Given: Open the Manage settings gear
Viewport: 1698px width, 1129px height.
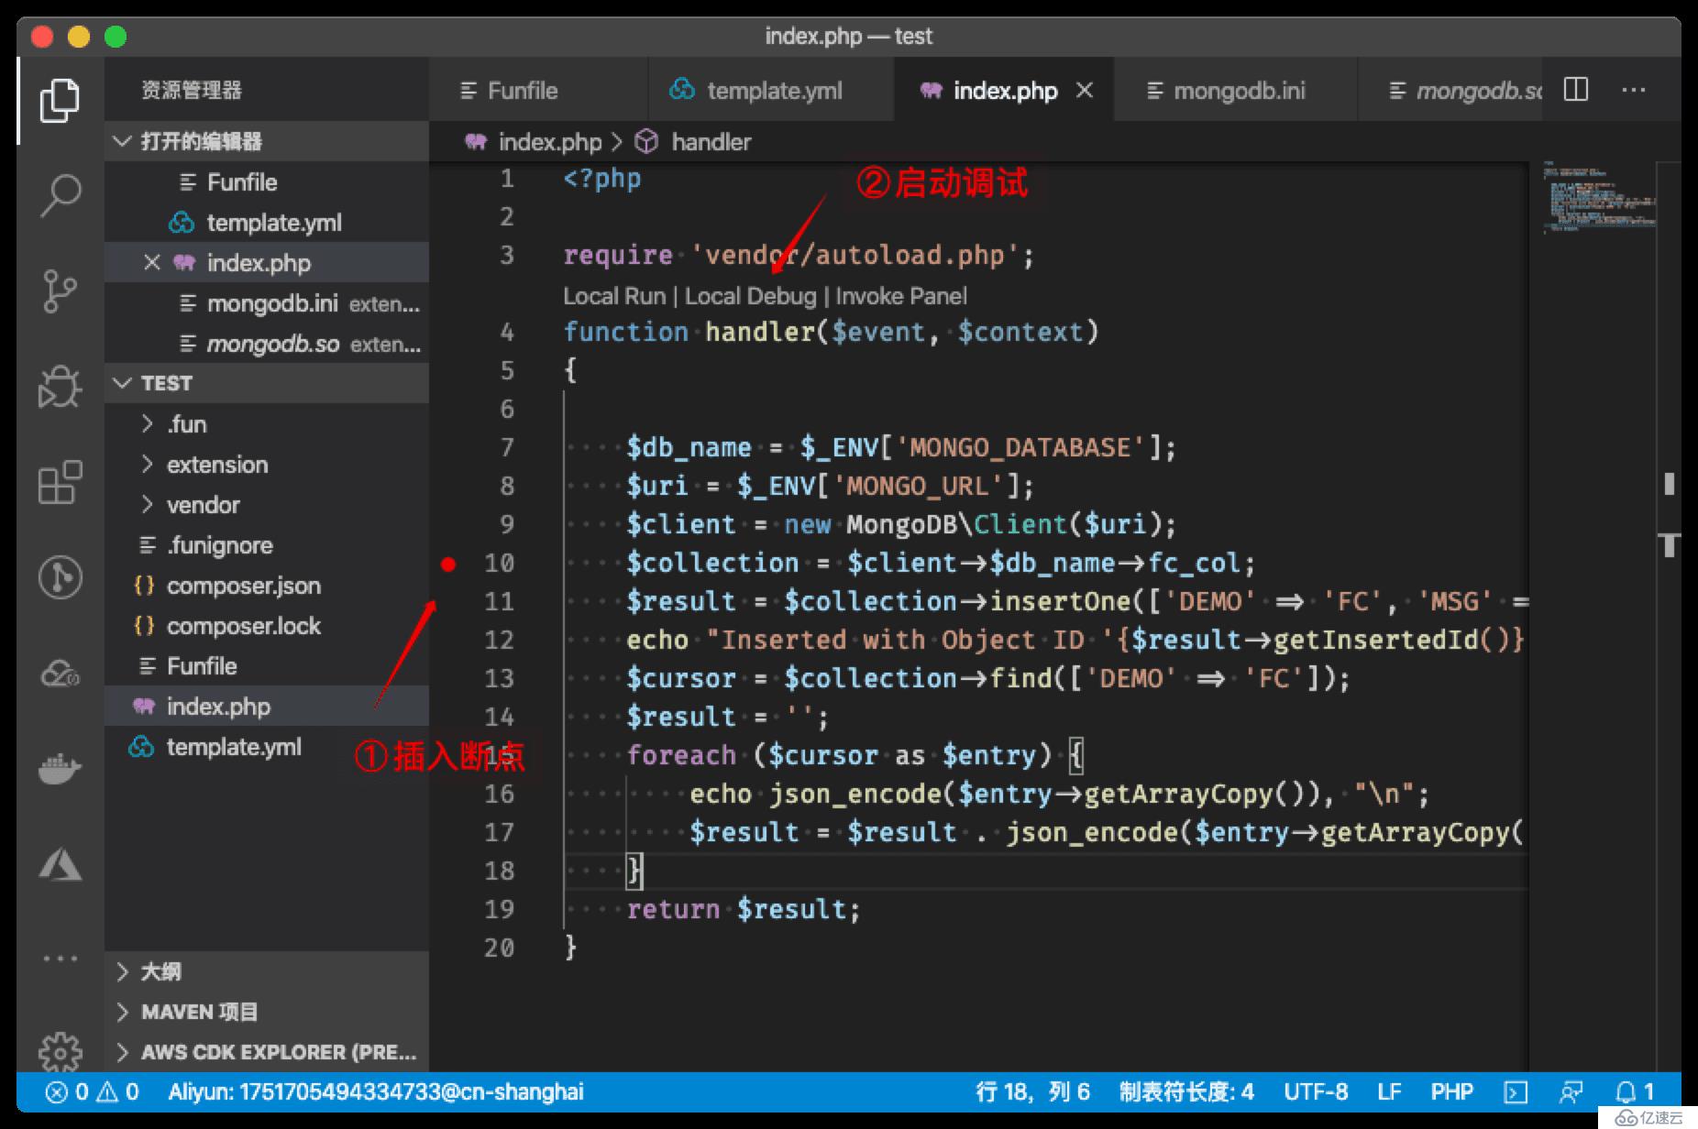Looking at the screenshot, I should [x=60, y=1052].
